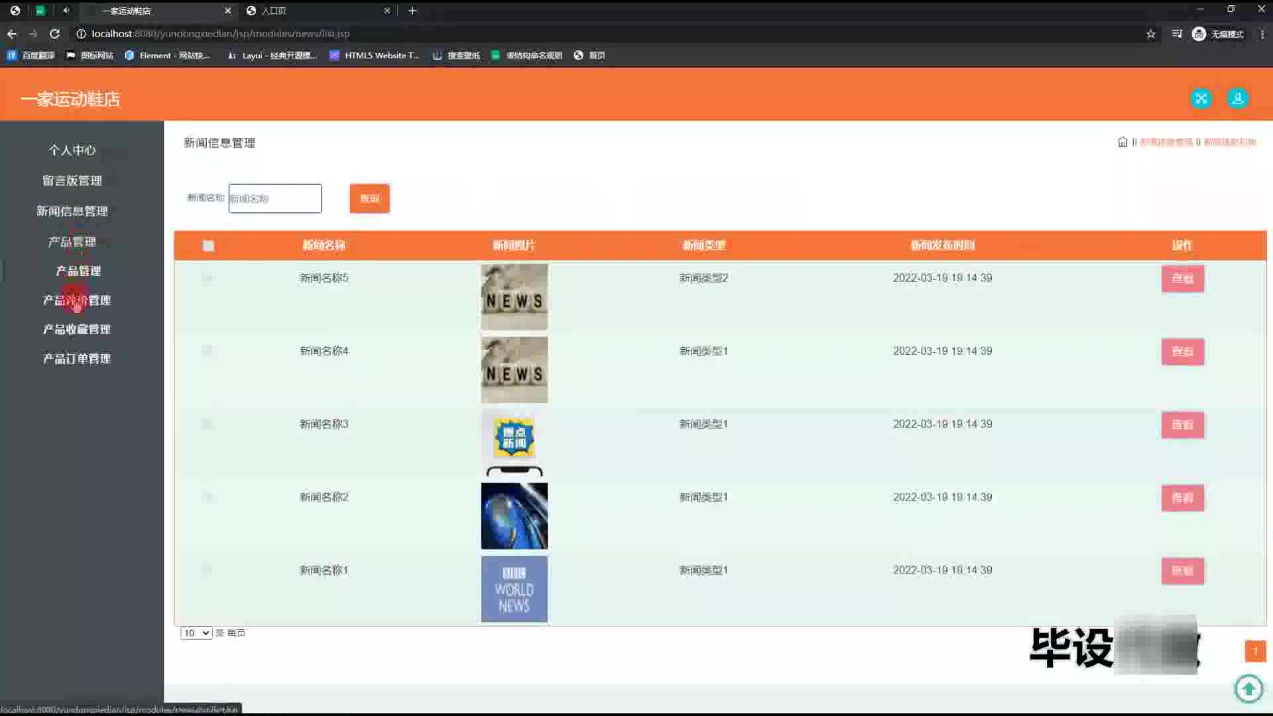Screen dimensions: 1273x716
Task: Switch to the 一家运动鞋店 browser tab
Action: pos(156,11)
